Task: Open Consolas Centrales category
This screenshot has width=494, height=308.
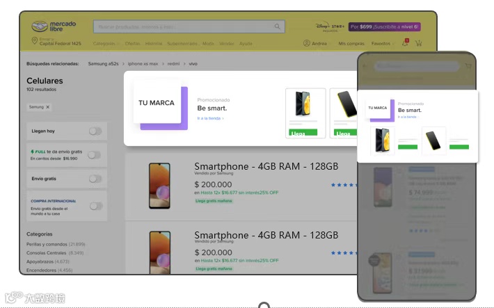Action: click(55, 253)
